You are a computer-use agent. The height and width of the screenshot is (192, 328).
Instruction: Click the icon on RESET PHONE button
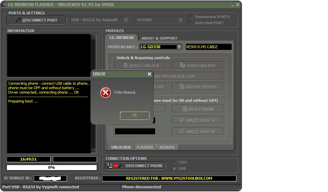click(185, 109)
